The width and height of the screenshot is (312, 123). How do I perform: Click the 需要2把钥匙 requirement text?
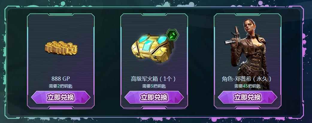[x=60, y=86]
